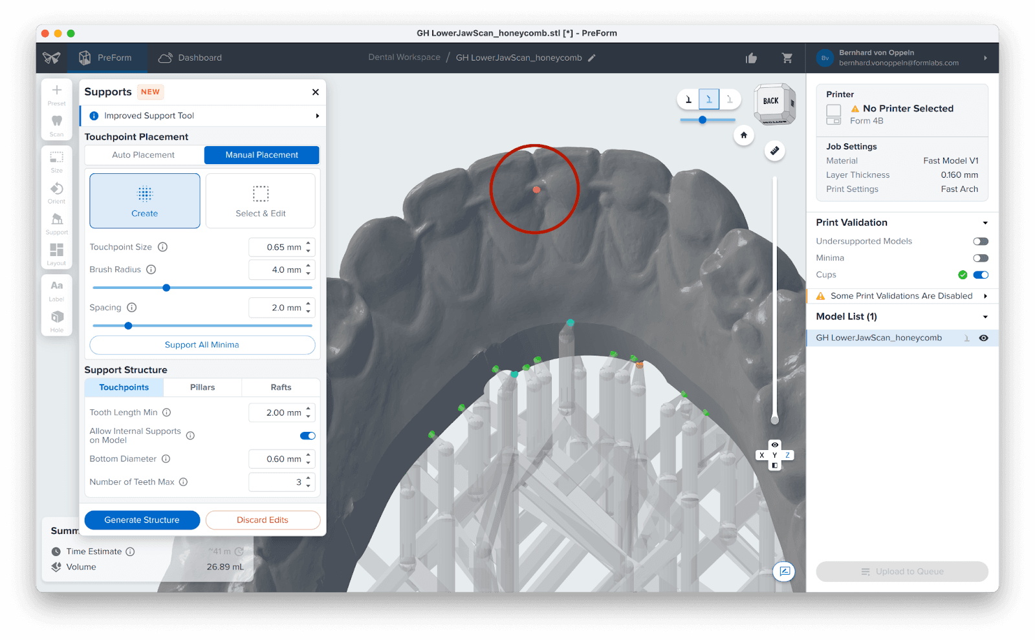
Task: Switch to Auto Placement tab
Action: (x=144, y=155)
